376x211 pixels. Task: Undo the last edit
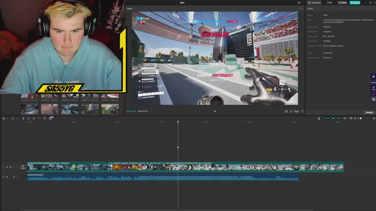point(13,118)
